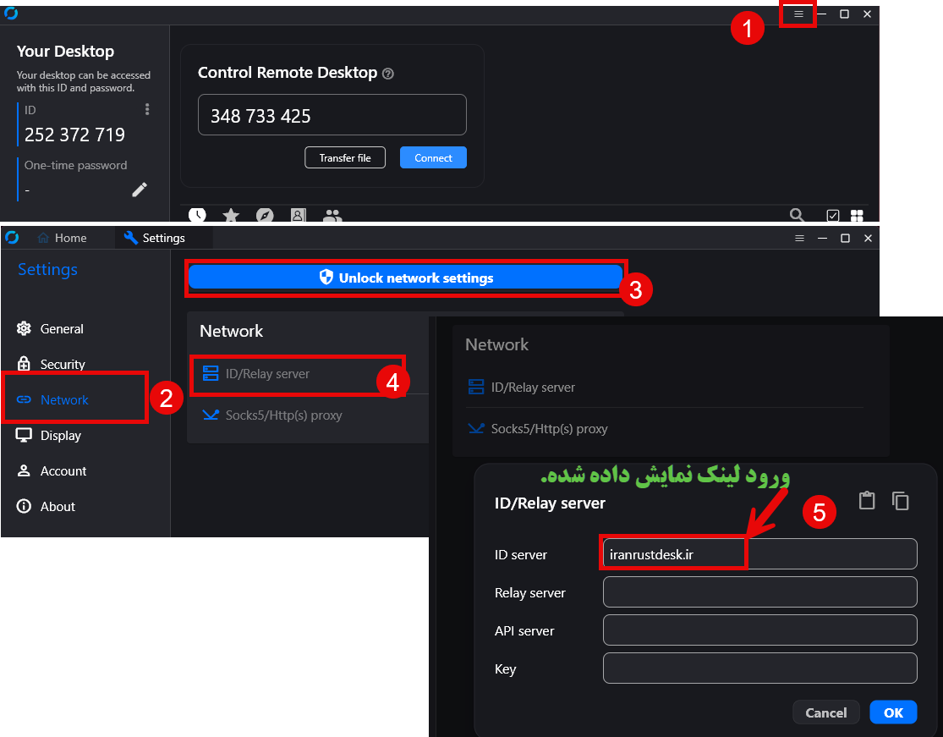Open the address book icon
Screen dimensions: 943x737
coord(298,215)
